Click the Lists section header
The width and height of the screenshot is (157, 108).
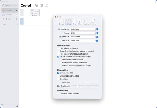[4, 24]
